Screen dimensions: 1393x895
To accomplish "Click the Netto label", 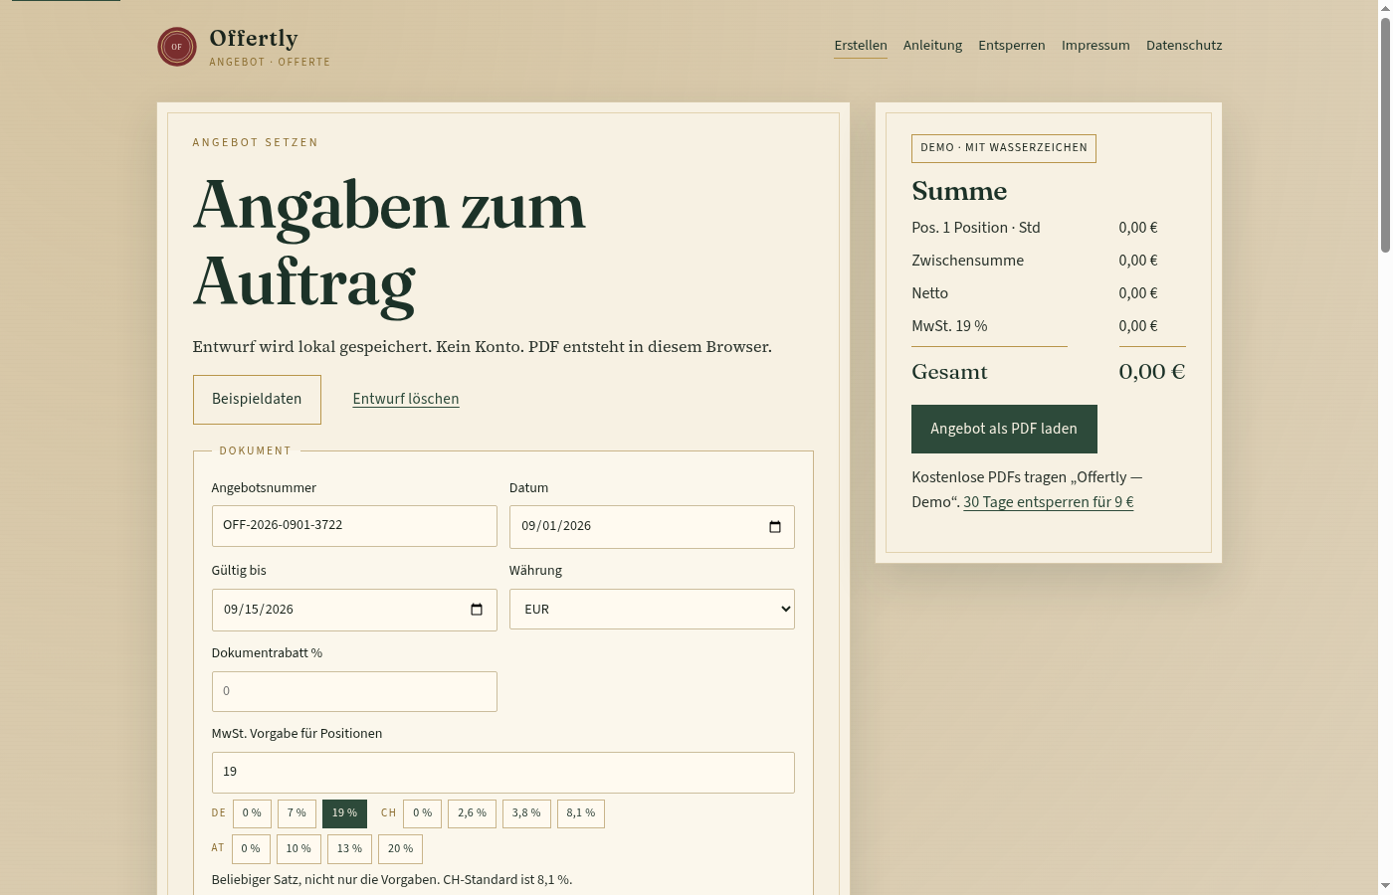I will [x=929, y=293].
